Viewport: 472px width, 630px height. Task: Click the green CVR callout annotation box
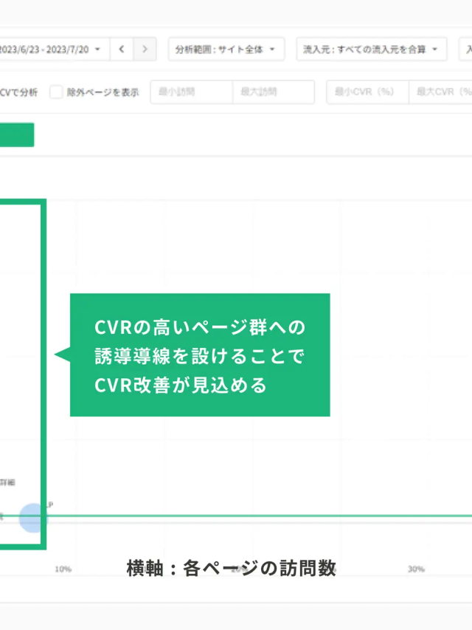click(x=200, y=355)
